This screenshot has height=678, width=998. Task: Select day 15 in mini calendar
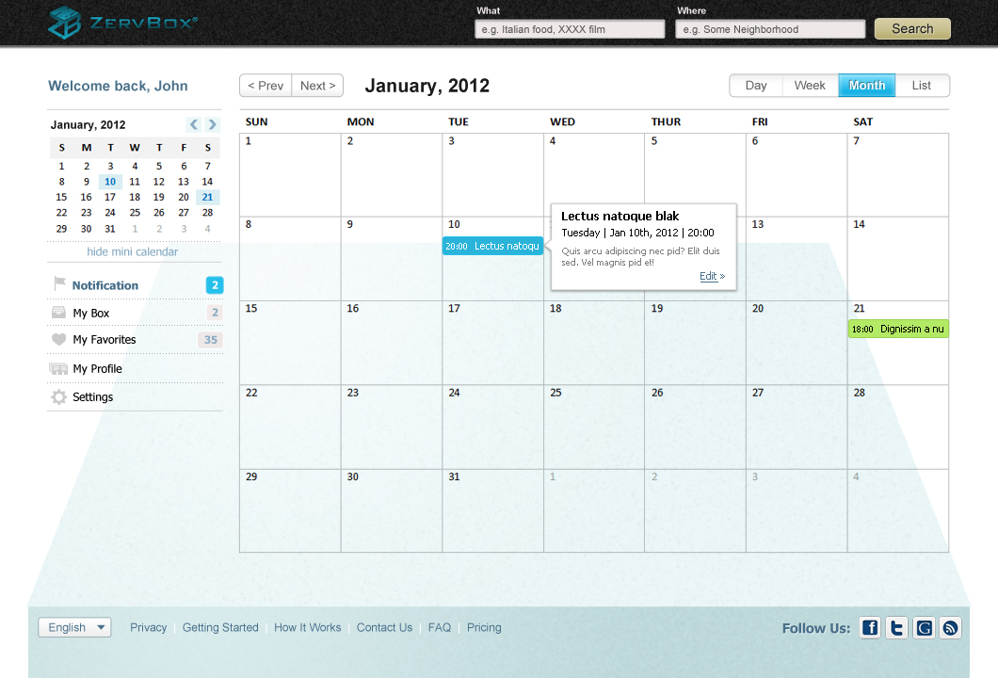tap(61, 198)
